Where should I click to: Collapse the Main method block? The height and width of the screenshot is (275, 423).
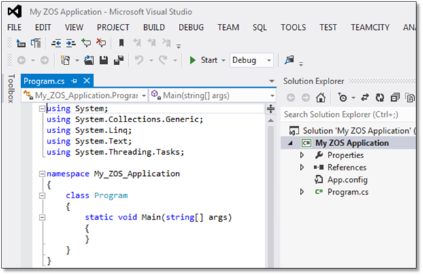[41, 217]
